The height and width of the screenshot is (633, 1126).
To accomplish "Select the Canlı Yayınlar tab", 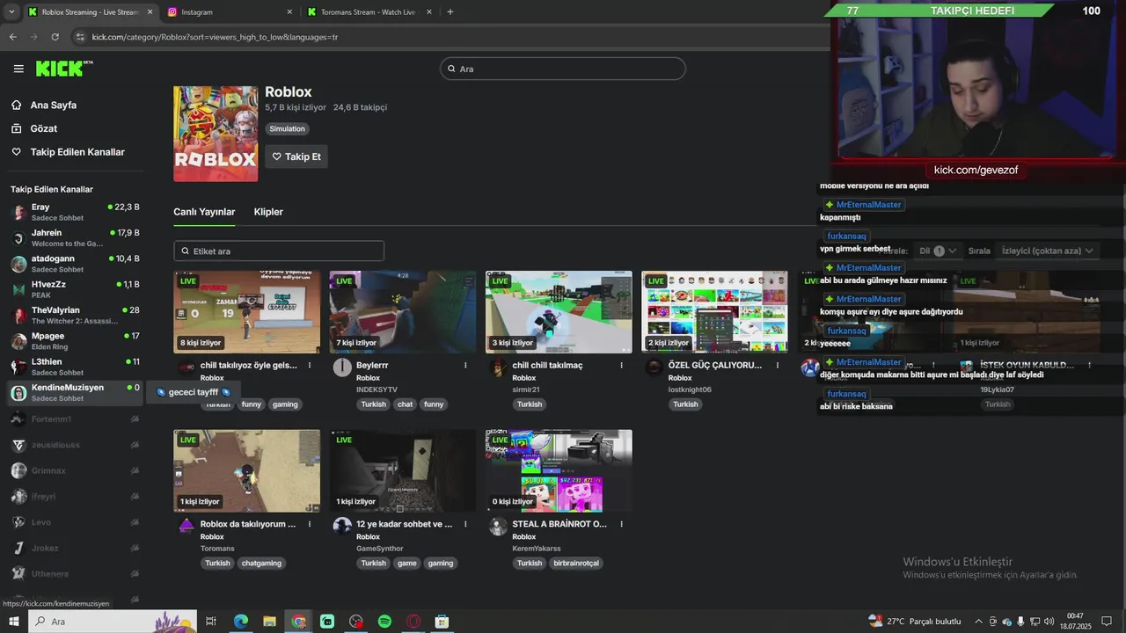I will coord(204,212).
